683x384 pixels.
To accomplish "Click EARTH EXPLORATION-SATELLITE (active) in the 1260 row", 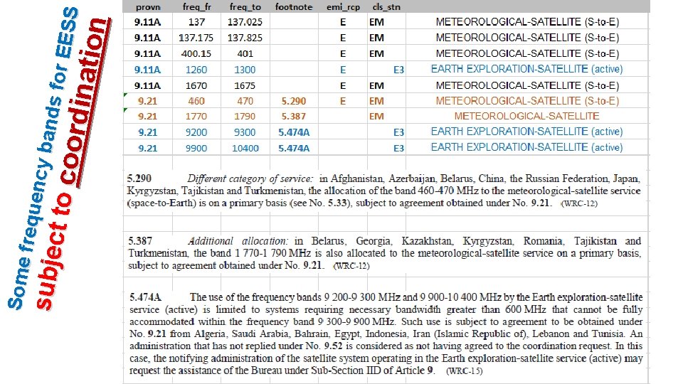I will pos(526,69).
